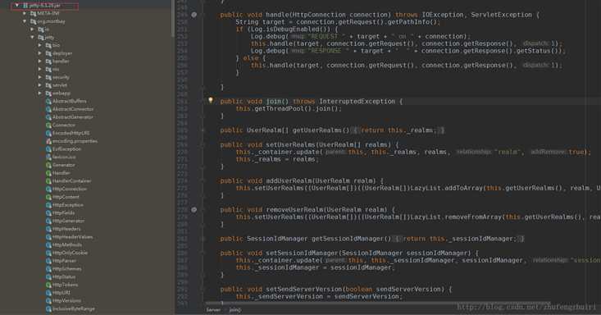
Task: Select HttpHeaderValues in the project tree
Action: tap(72, 237)
